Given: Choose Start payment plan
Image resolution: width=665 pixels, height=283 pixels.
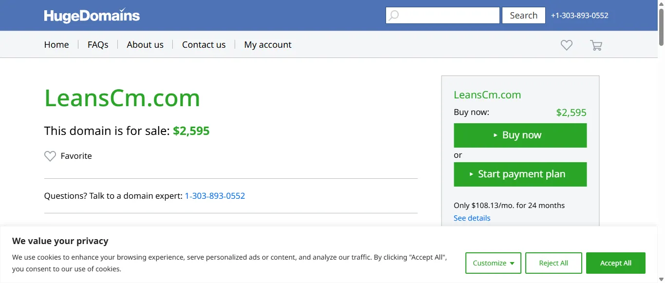Looking at the screenshot, I should click(x=520, y=174).
